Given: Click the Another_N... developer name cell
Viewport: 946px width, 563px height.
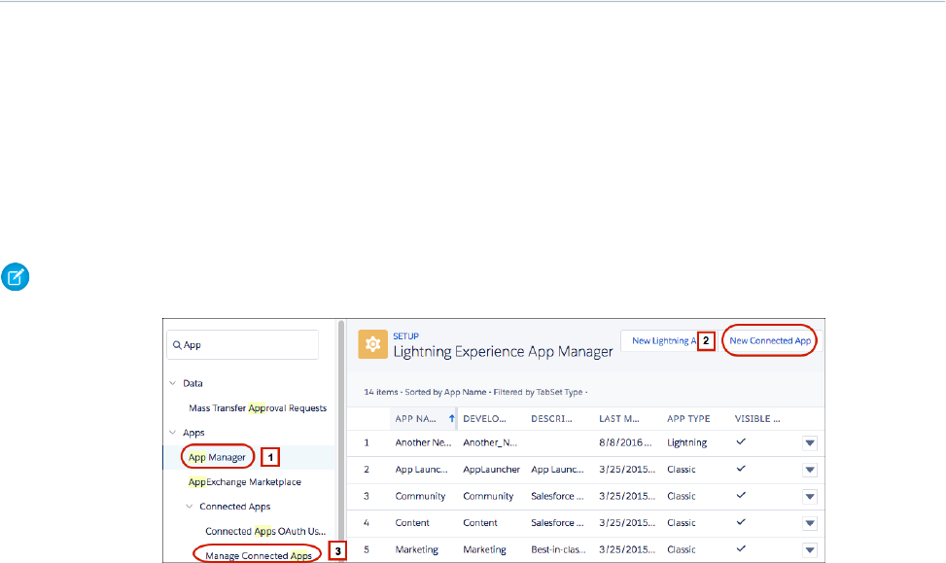Looking at the screenshot, I should click(490, 442).
